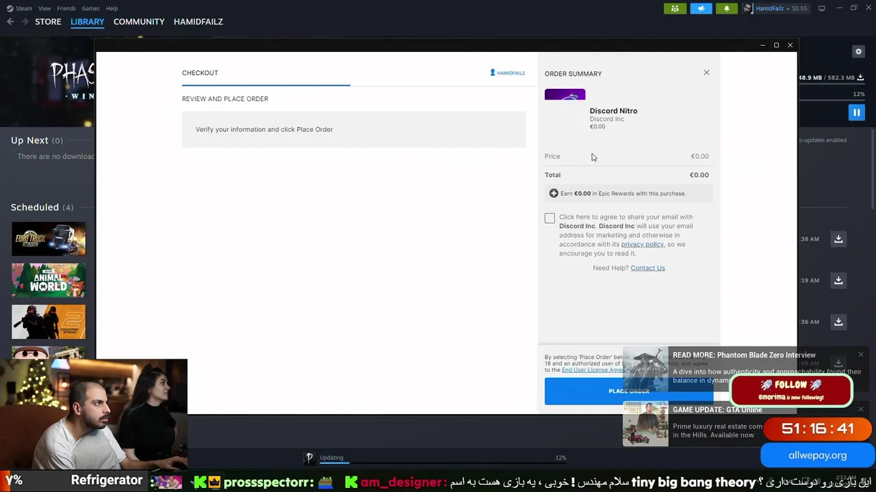The image size is (876, 492).
Task: Select Counter-Strike 2 scheduled thumbnail
Action: click(49, 321)
